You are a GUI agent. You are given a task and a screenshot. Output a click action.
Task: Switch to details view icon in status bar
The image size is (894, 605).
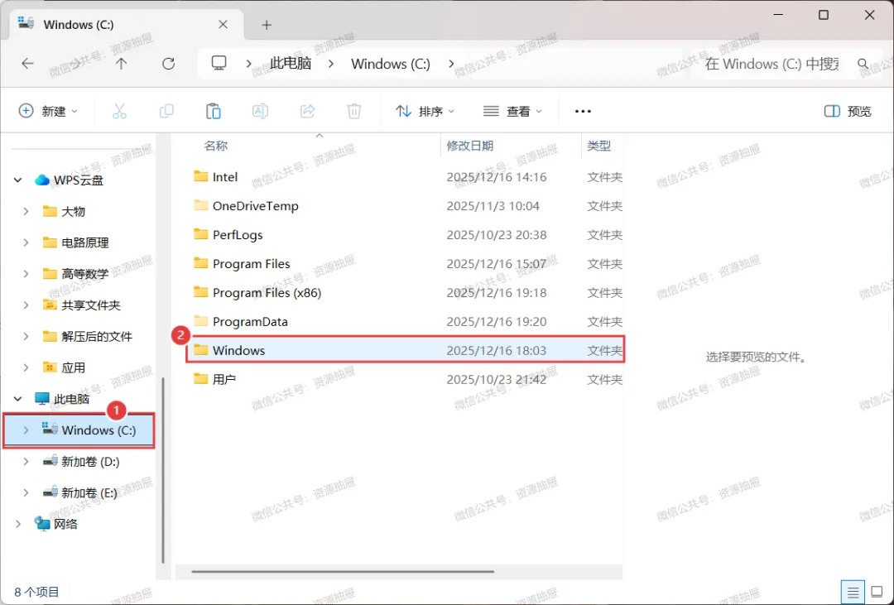853,593
